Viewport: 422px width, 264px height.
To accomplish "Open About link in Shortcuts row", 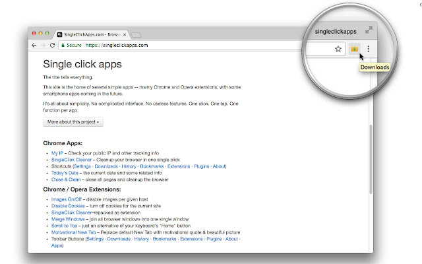I will 219,166.
